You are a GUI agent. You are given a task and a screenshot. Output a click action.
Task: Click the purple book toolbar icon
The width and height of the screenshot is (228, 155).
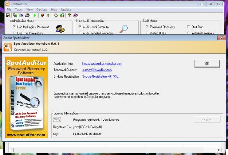(x=75, y=15)
